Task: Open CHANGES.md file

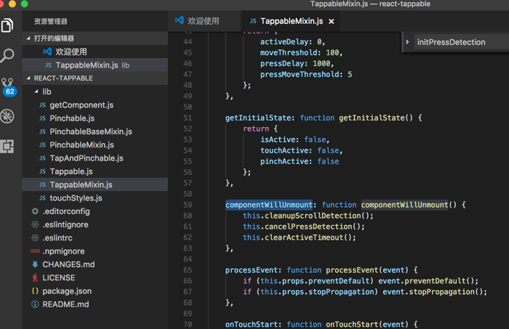Action: [x=95, y=264]
